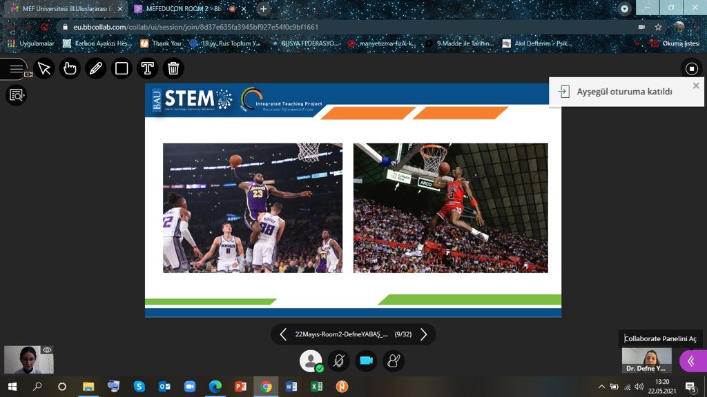Image resolution: width=707 pixels, height=397 pixels.
Task: Open File Explorer from taskbar
Action: (x=88, y=387)
